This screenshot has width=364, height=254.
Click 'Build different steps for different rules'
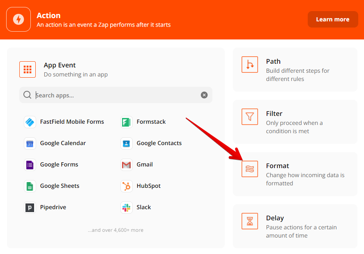point(297,75)
